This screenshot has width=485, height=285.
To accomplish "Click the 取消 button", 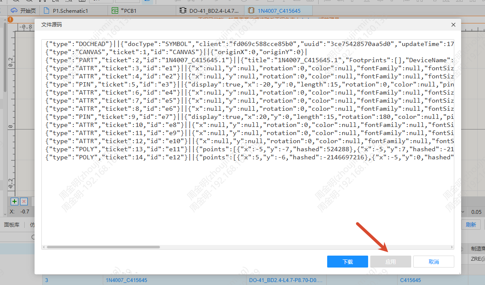I will coord(434,262).
